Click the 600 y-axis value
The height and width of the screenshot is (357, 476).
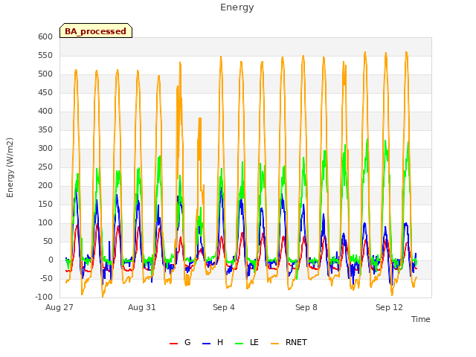click(45, 36)
